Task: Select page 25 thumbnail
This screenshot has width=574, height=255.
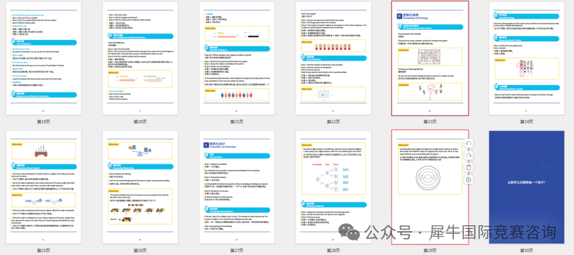Action: [44, 187]
